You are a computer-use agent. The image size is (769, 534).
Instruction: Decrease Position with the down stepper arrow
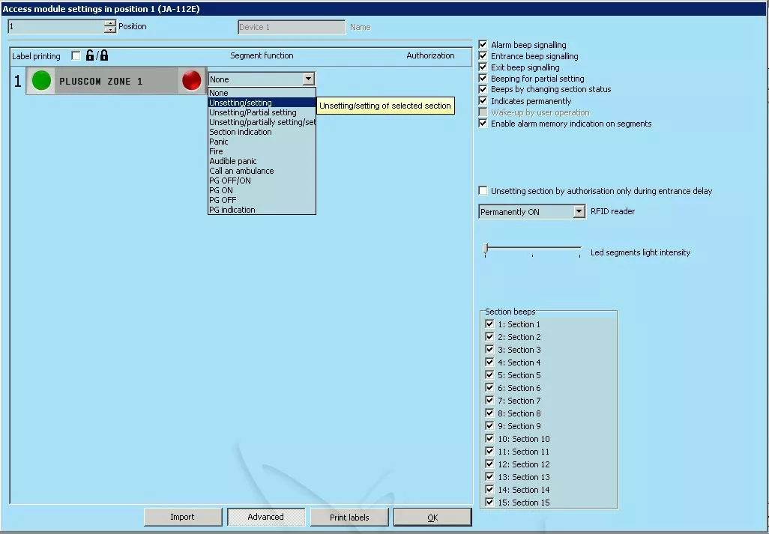[110, 29]
